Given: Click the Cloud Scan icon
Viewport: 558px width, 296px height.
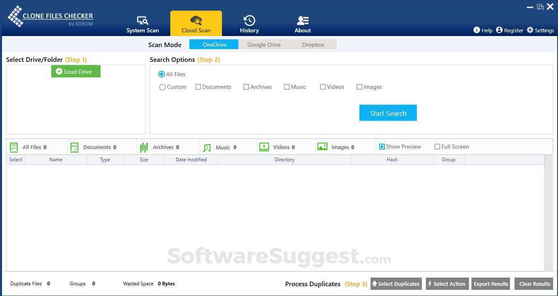Looking at the screenshot, I should [196, 20].
